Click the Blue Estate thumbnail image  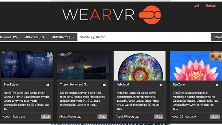[x=27, y=65]
